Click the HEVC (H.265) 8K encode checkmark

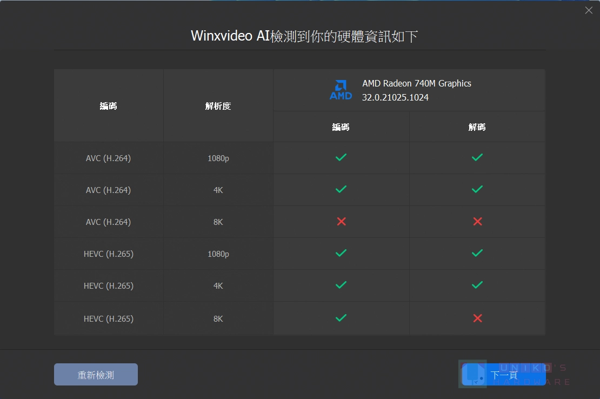click(x=341, y=318)
